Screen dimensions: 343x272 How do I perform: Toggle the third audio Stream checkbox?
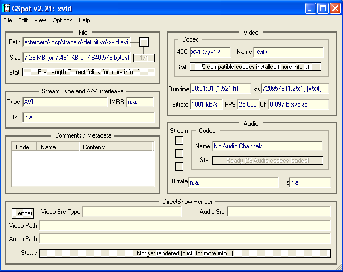coord(179,166)
